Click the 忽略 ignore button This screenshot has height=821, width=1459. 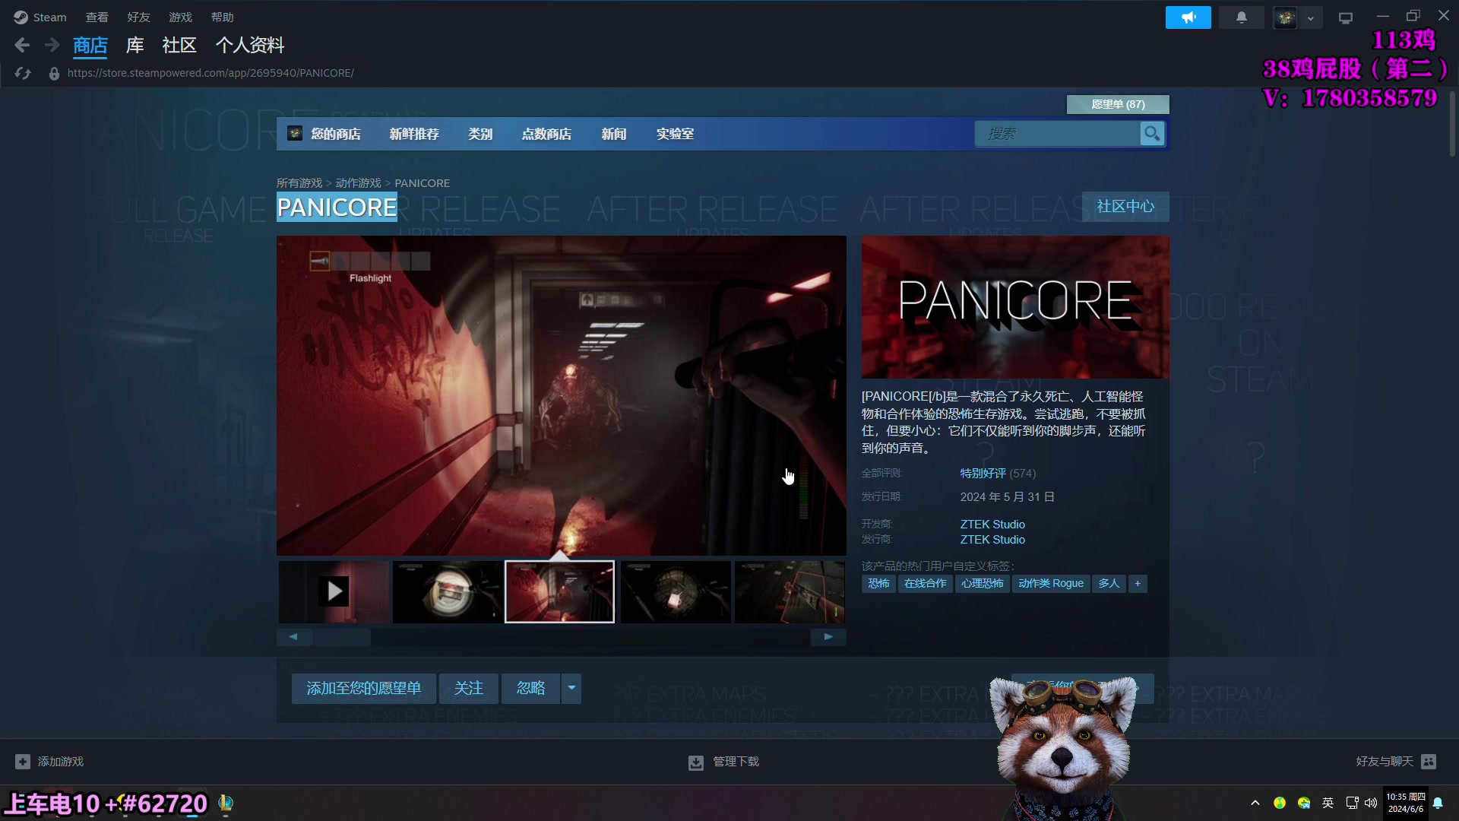(x=531, y=689)
